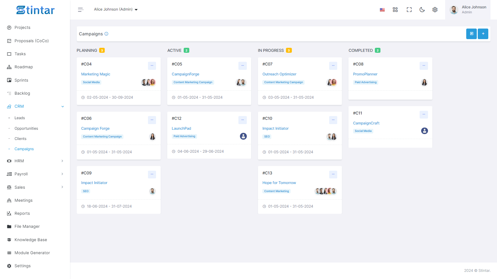Screen dimensions: 497x279
Task: Click the Campaigns info icon
Action: [x=106, y=34]
